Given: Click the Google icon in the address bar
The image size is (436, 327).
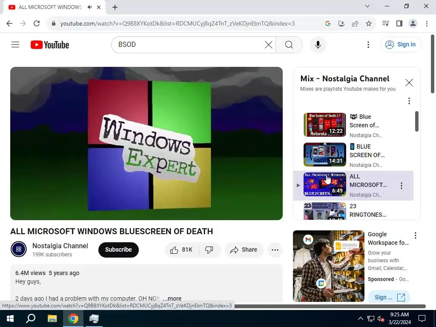Looking at the screenshot, I should click(327, 23).
